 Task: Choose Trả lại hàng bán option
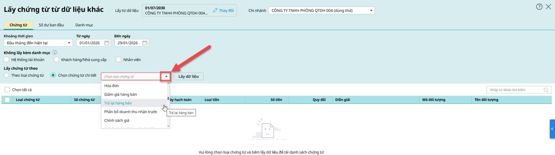tap(134, 103)
